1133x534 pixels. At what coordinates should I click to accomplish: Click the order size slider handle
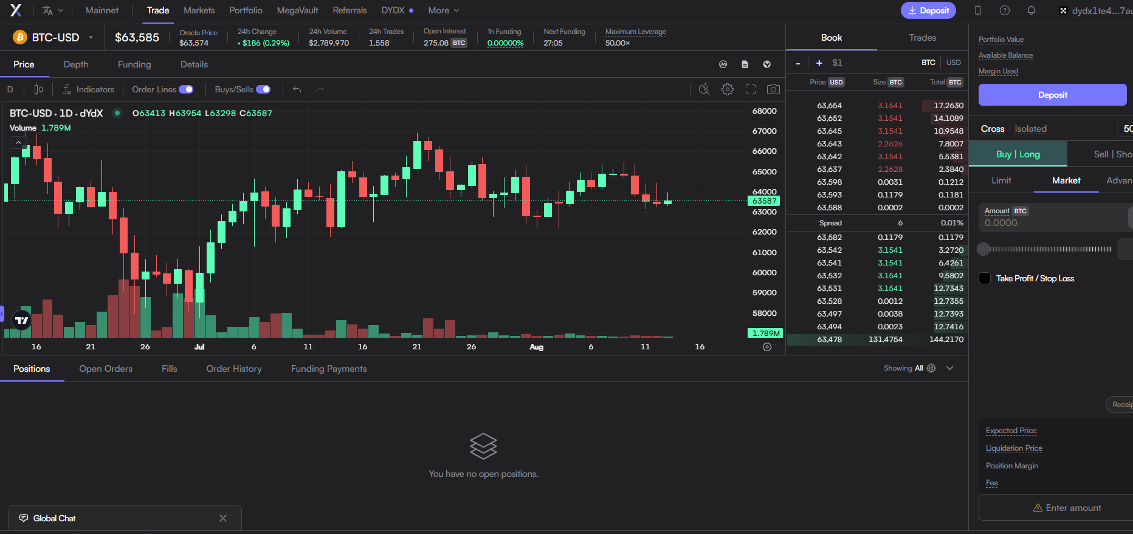click(x=983, y=249)
